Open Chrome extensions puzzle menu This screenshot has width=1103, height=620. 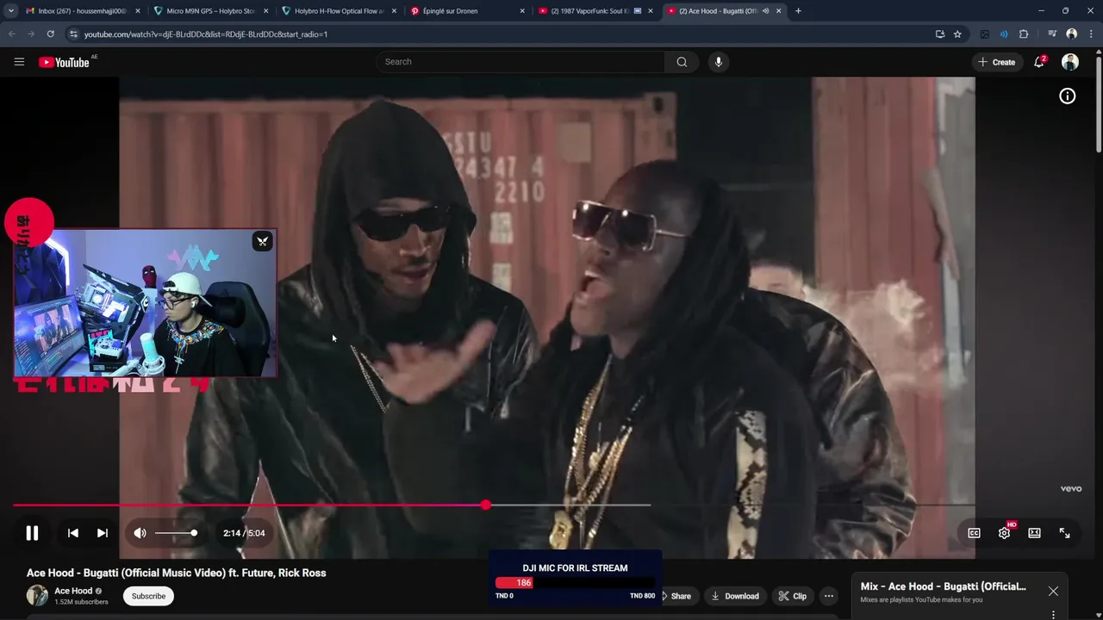point(1024,34)
